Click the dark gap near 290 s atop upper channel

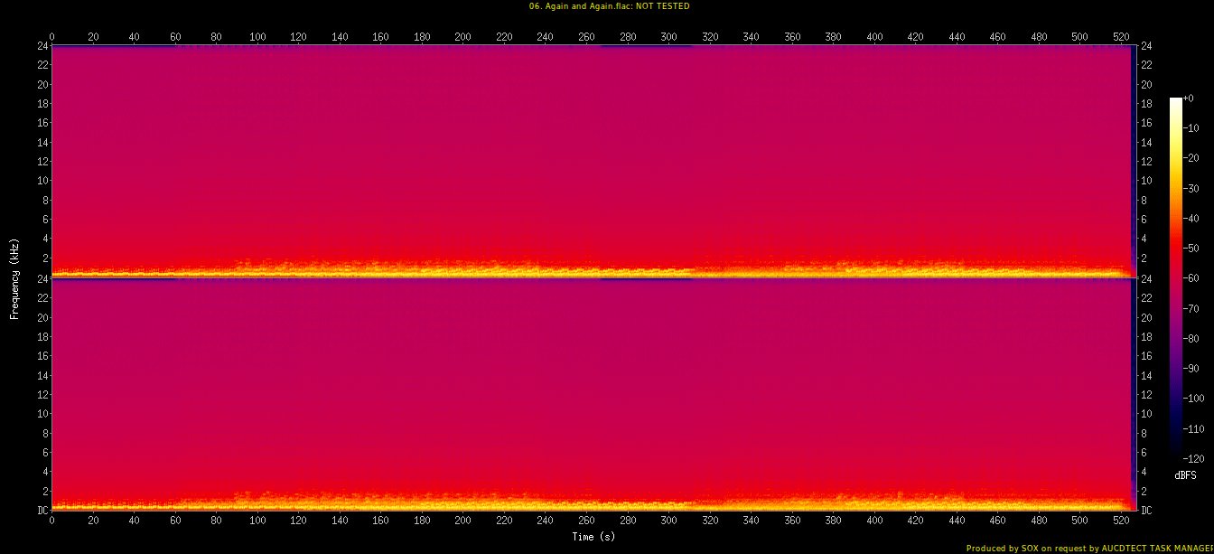click(x=647, y=46)
